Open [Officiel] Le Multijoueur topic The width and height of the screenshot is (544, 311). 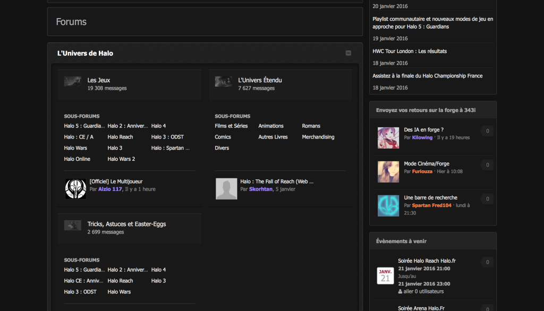(x=116, y=182)
